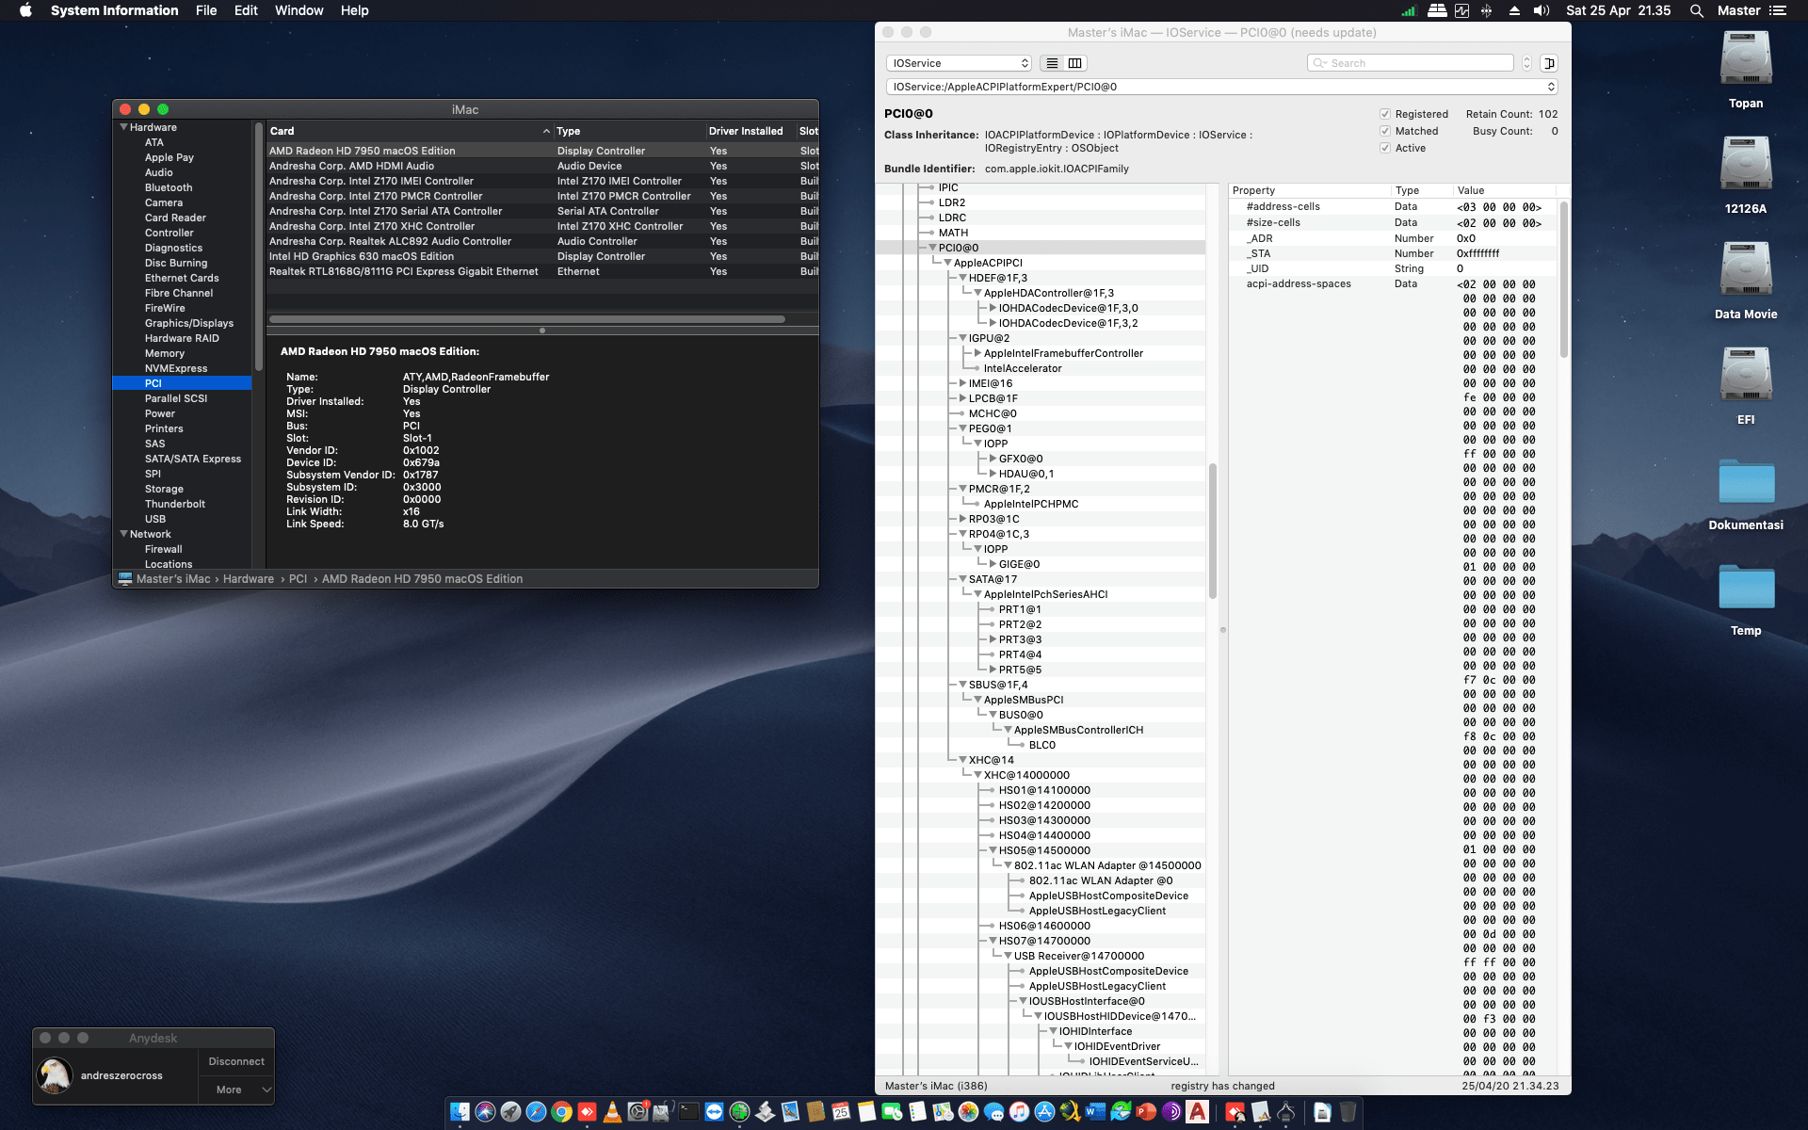Open the File menu
The width and height of the screenshot is (1808, 1130).
pos(206,10)
